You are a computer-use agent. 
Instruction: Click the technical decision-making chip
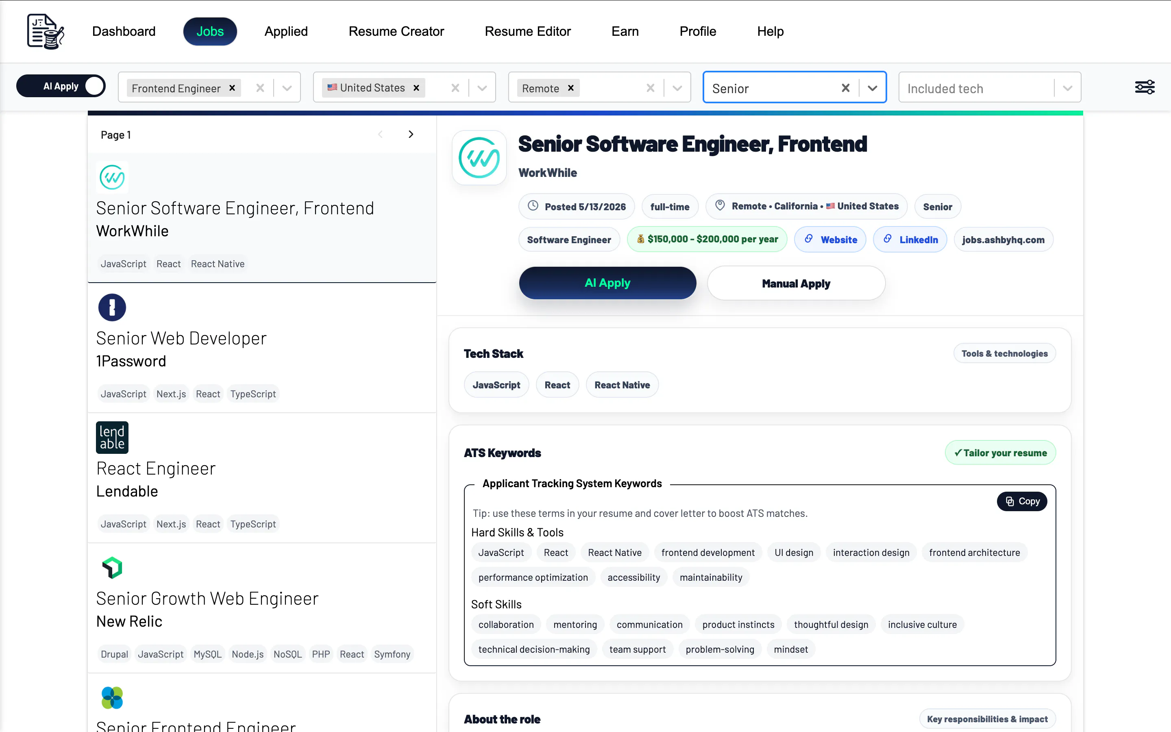(x=534, y=649)
